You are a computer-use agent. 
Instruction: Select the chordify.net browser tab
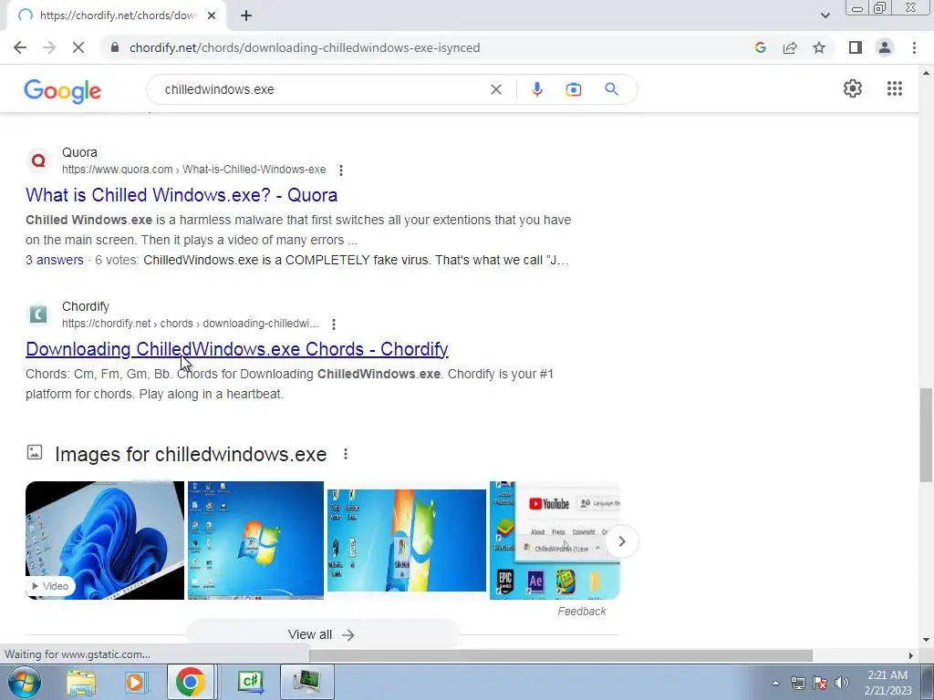click(x=116, y=15)
